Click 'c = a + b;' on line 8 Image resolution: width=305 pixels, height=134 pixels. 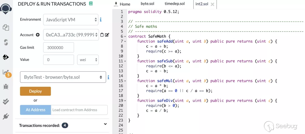tap(157, 46)
